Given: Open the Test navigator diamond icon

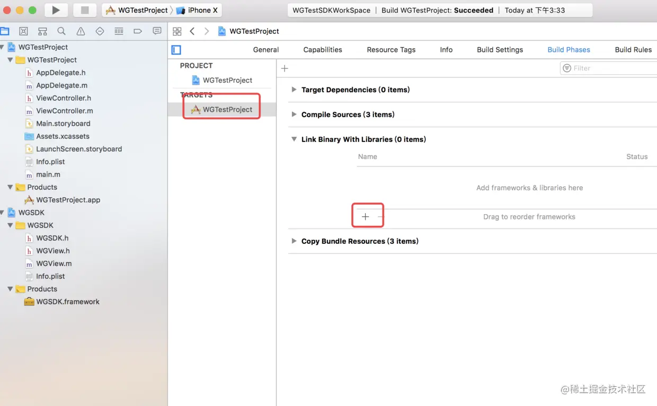Looking at the screenshot, I should 100,31.
